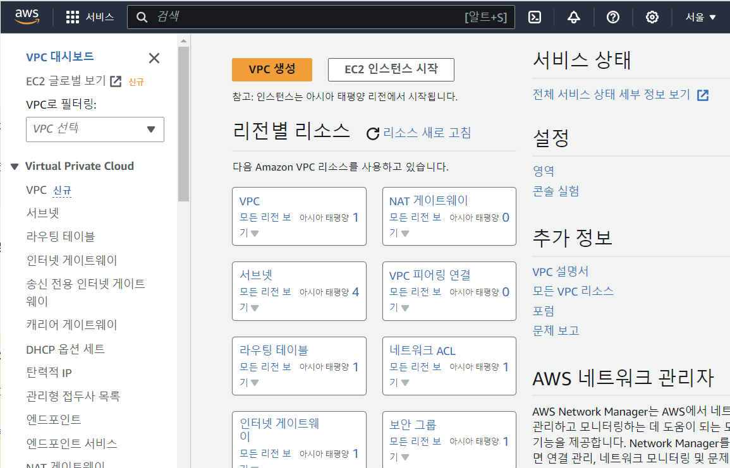Open the notifications bell
The width and height of the screenshot is (730, 468).
coord(574,17)
